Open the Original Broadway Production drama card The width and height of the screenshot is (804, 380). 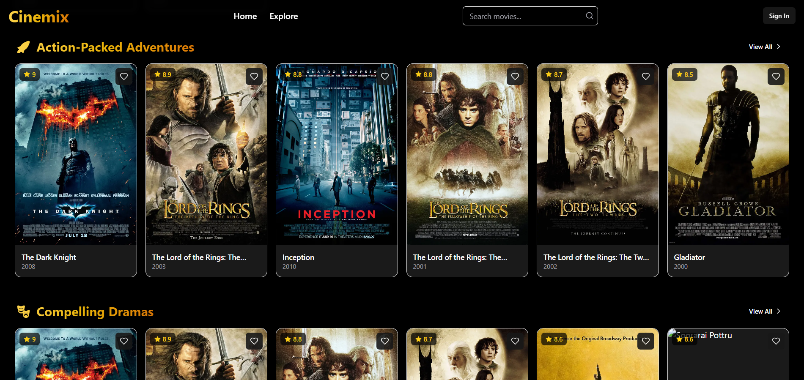point(598,354)
